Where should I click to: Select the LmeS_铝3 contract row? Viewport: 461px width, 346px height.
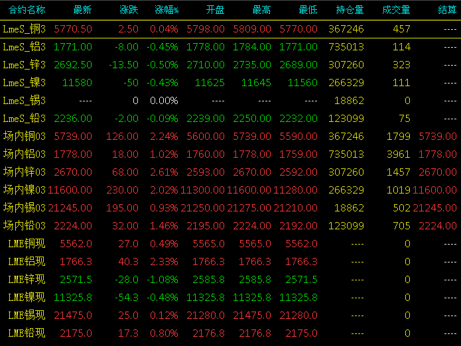[231, 47]
